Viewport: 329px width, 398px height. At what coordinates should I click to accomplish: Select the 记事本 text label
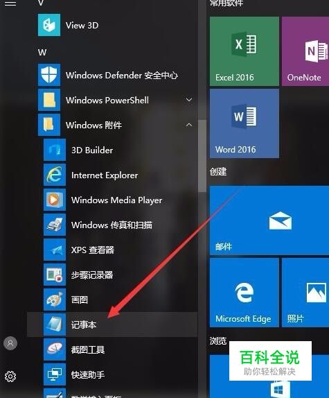(x=84, y=325)
